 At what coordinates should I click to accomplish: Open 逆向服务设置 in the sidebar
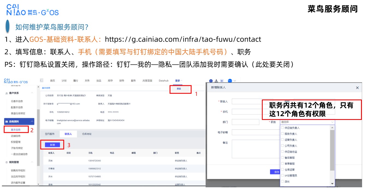(18, 183)
